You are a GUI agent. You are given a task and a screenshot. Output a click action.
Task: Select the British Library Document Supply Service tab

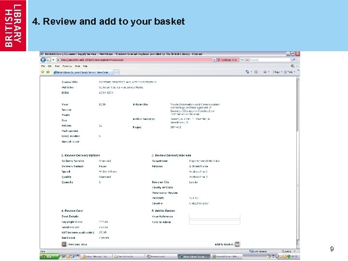coord(83,72)
